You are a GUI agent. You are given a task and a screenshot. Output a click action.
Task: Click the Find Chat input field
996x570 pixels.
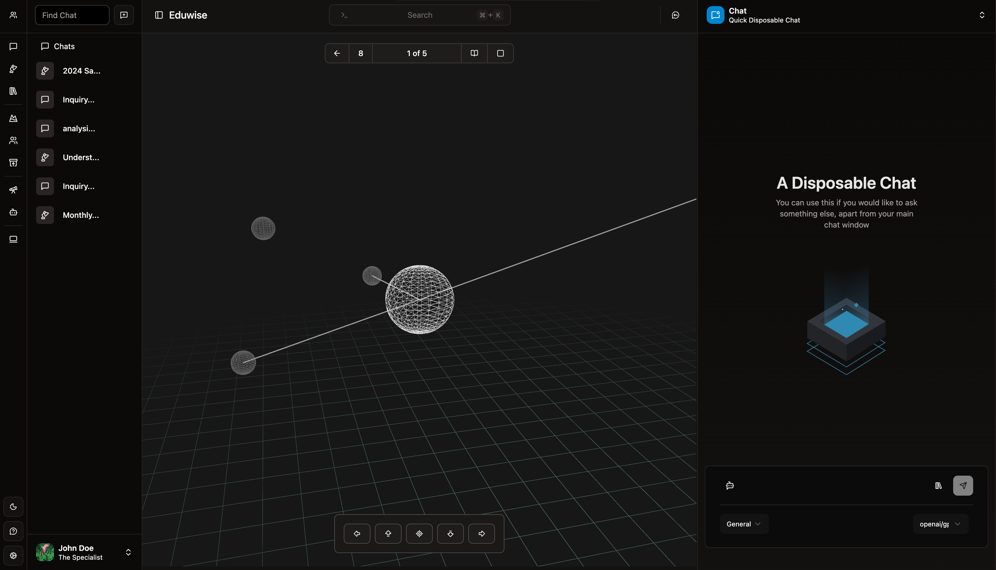point(72,15)
